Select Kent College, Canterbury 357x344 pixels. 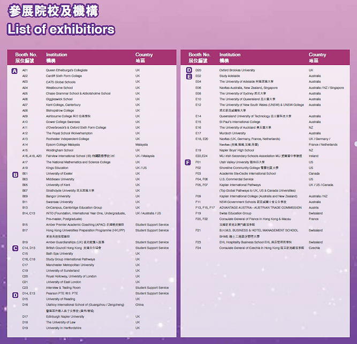63,105
